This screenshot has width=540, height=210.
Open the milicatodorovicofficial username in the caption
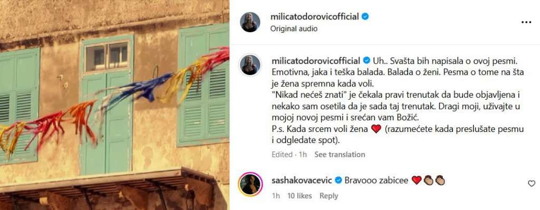click(x=316, y=60)
